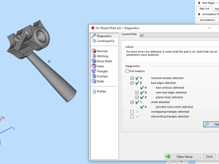Select the Normals repair icon

[x=94, y=51]
